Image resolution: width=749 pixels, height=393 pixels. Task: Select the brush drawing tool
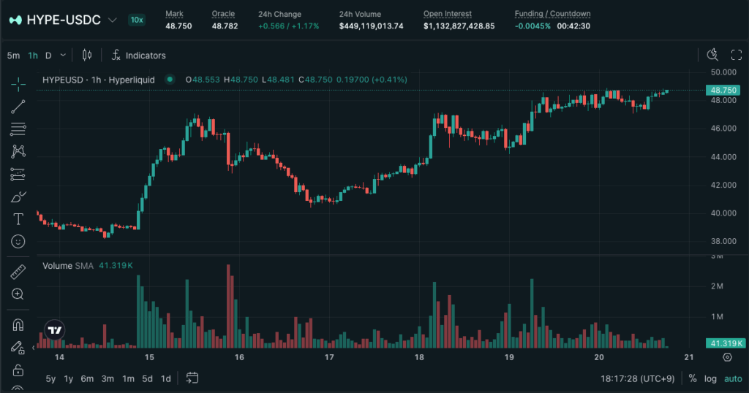point(18,196)
